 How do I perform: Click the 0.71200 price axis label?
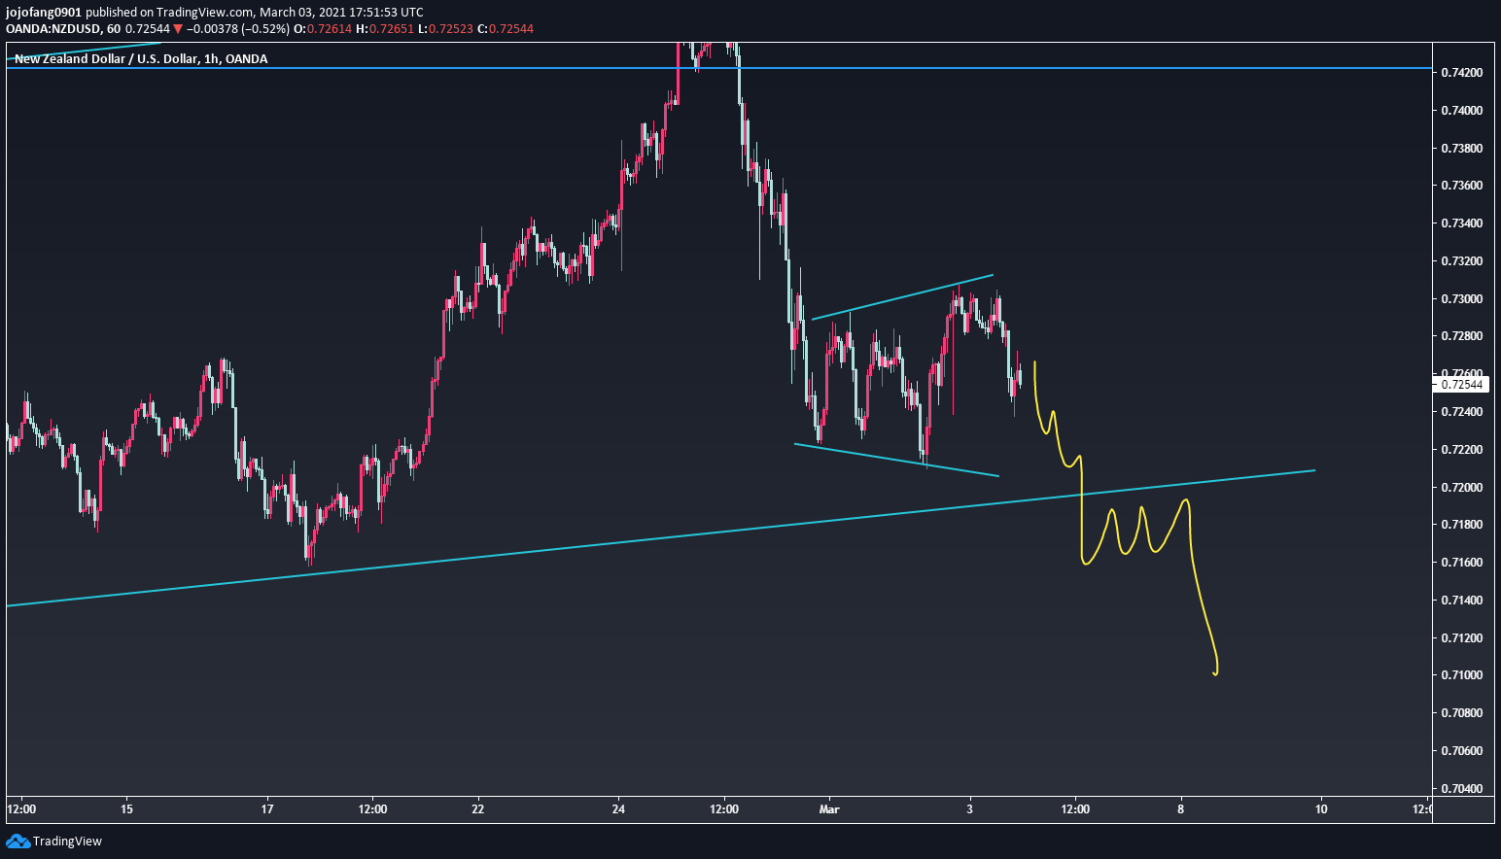(x=1461, y=638)
